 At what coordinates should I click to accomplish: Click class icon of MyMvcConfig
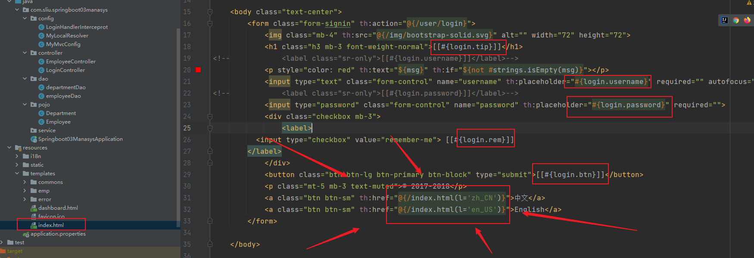pyautogui.click(x=41, y=44)
